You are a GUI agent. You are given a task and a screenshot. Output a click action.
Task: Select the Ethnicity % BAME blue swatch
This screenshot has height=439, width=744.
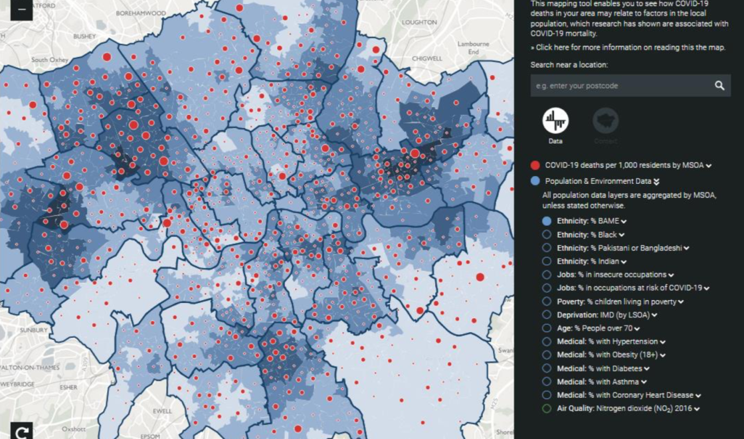(547, 221)
